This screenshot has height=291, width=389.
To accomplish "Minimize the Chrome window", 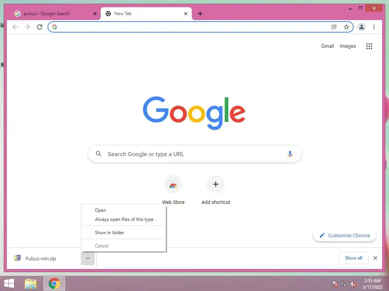I will click(350, 8).
